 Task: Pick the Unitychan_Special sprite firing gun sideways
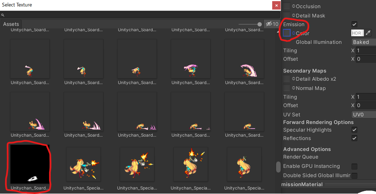83,164
